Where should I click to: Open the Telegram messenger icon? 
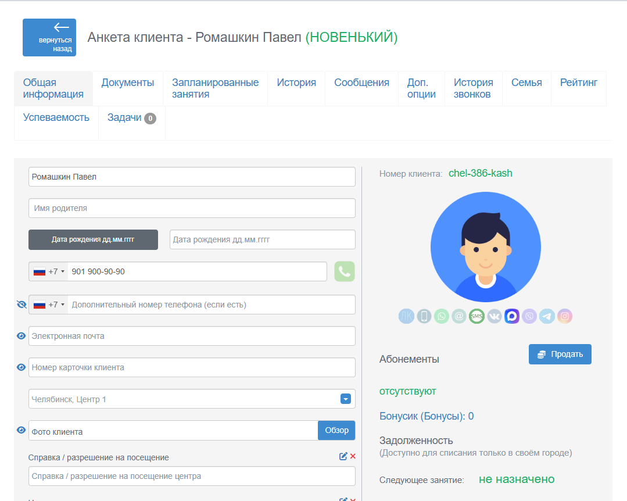tap(547, 316)
